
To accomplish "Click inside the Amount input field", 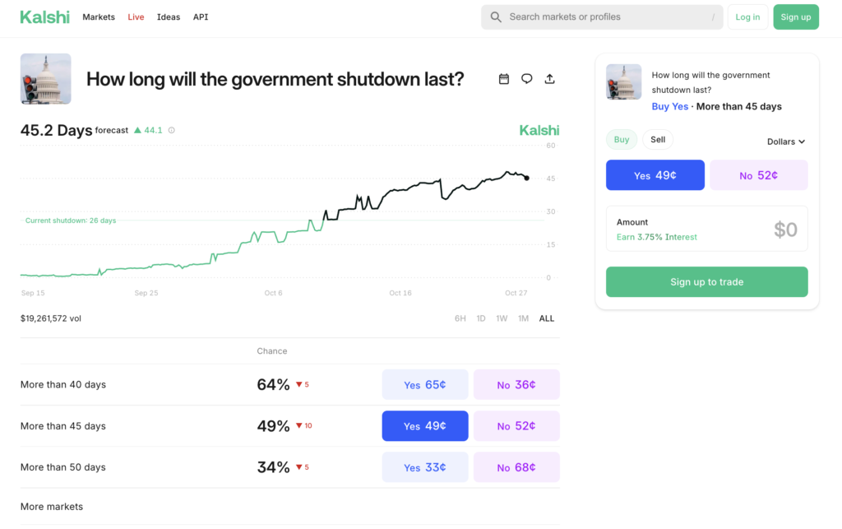I will (x=707, y=229).
